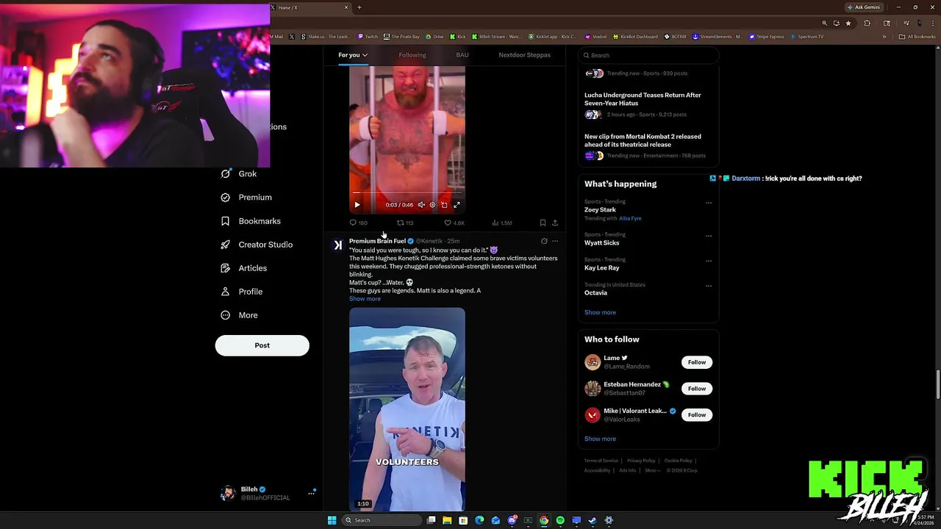This screenshot has width=941, height=529.
Task: Open the Terms of Service link
Action: pos(601,461)
